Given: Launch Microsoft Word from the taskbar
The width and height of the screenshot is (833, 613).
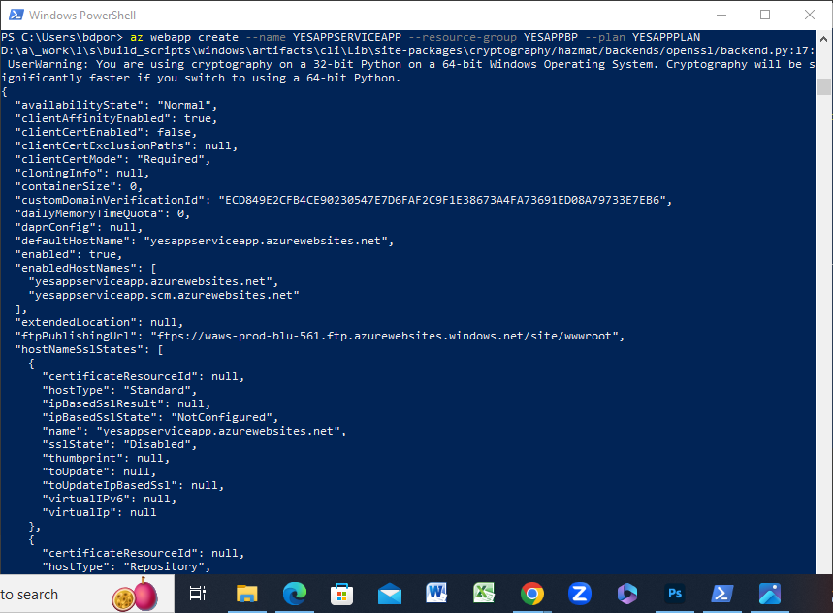Looking at the screenshot, I should [x=436, y=593].
